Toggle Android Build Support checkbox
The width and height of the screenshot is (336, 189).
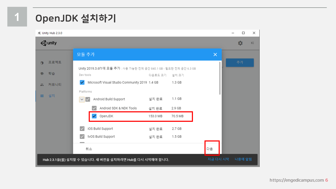pos(88,99)
